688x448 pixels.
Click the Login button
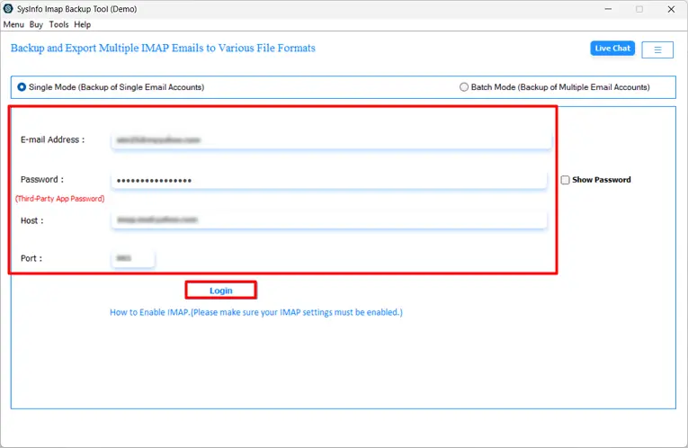tap(220, 291)
